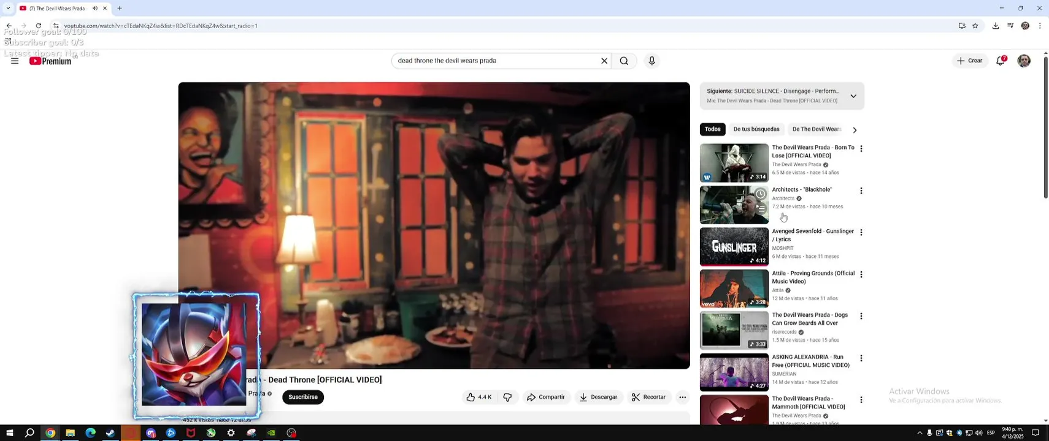Image resolution: width=1049 pixels, height=441 pixels.
Task: Open the ASKING ALEXANDRIA Run Free thumbnail
Action: 734,372
